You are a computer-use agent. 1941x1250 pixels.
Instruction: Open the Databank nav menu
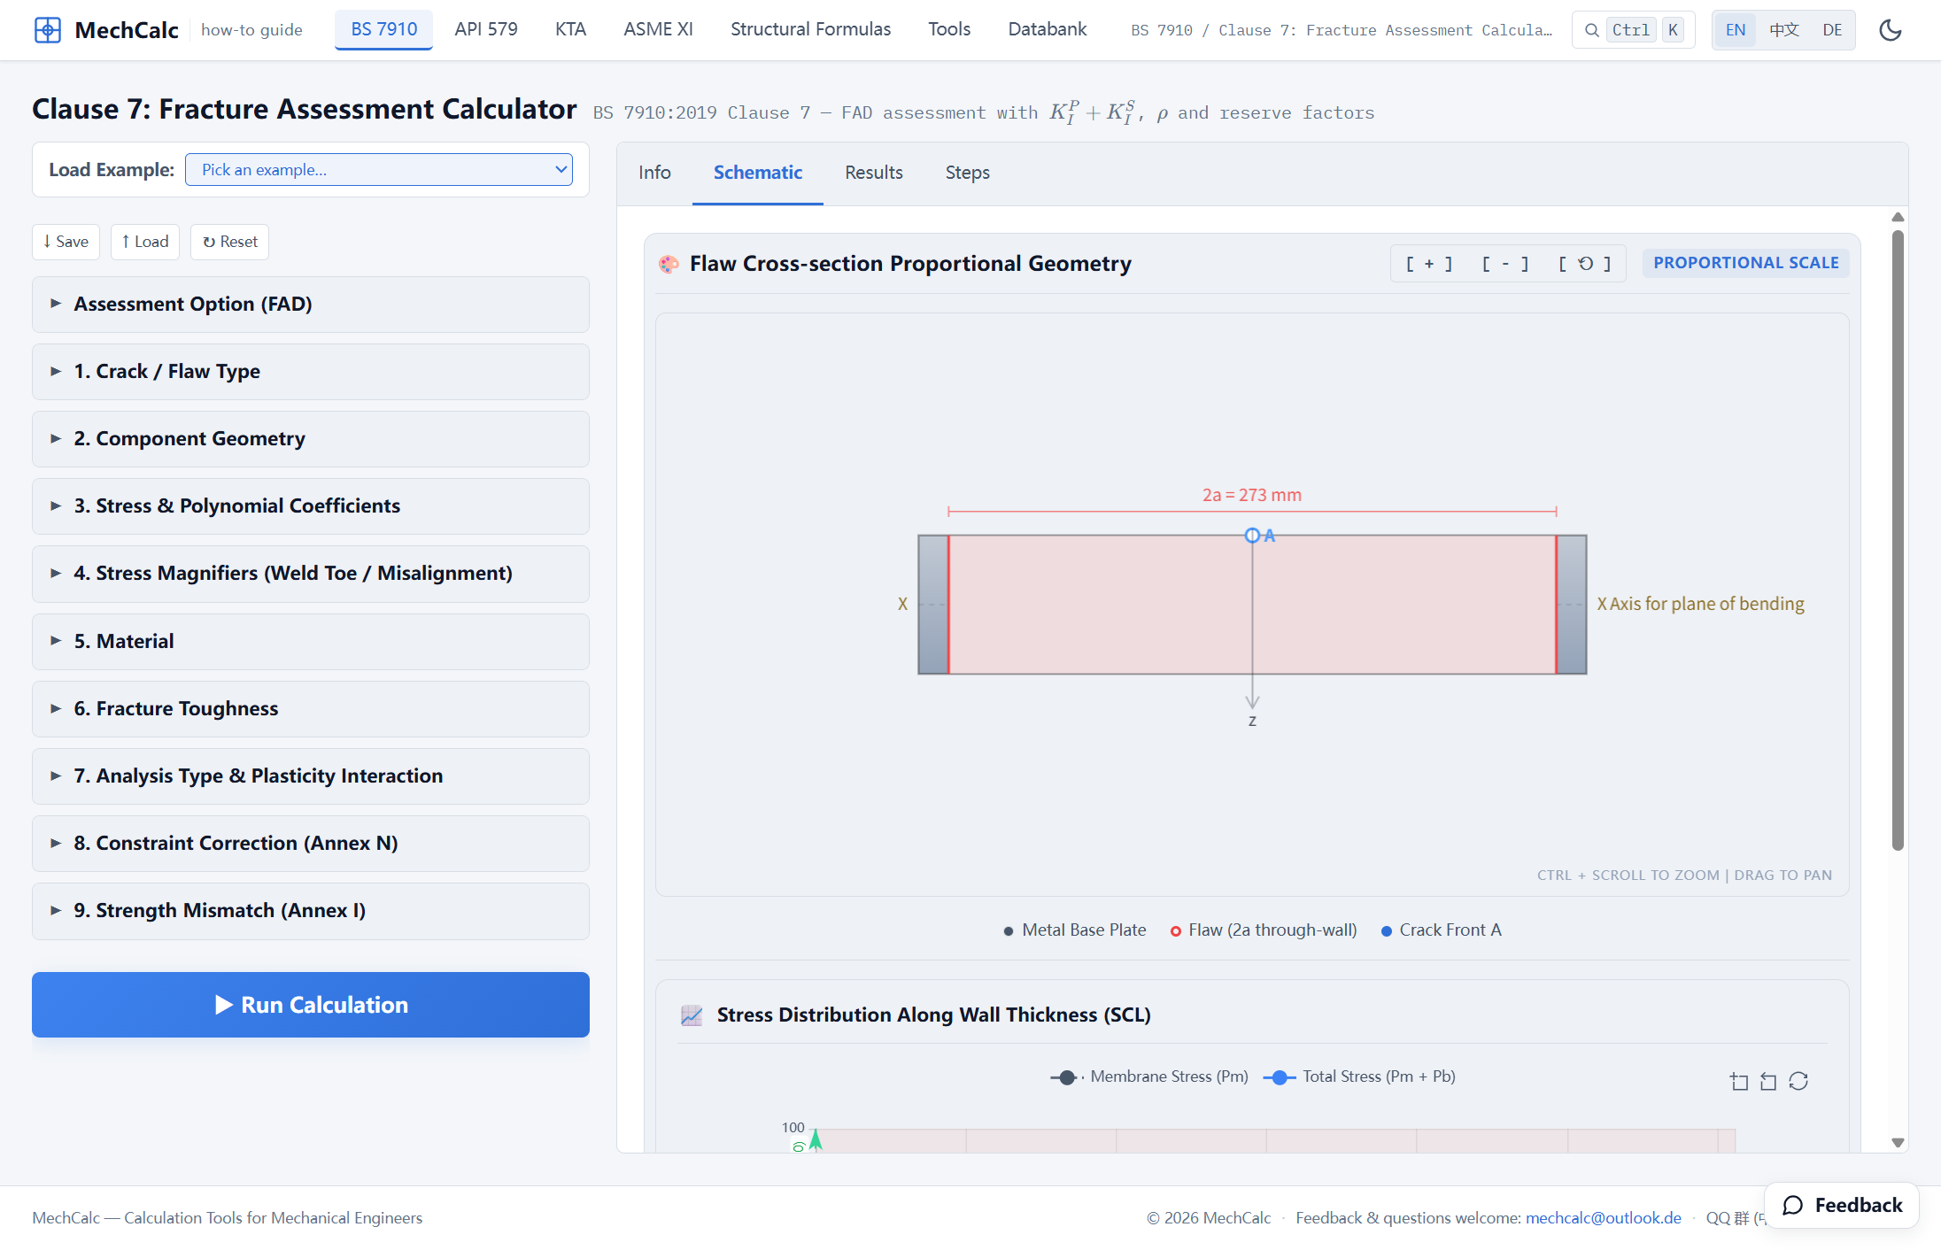click(x=1047, y=29)
